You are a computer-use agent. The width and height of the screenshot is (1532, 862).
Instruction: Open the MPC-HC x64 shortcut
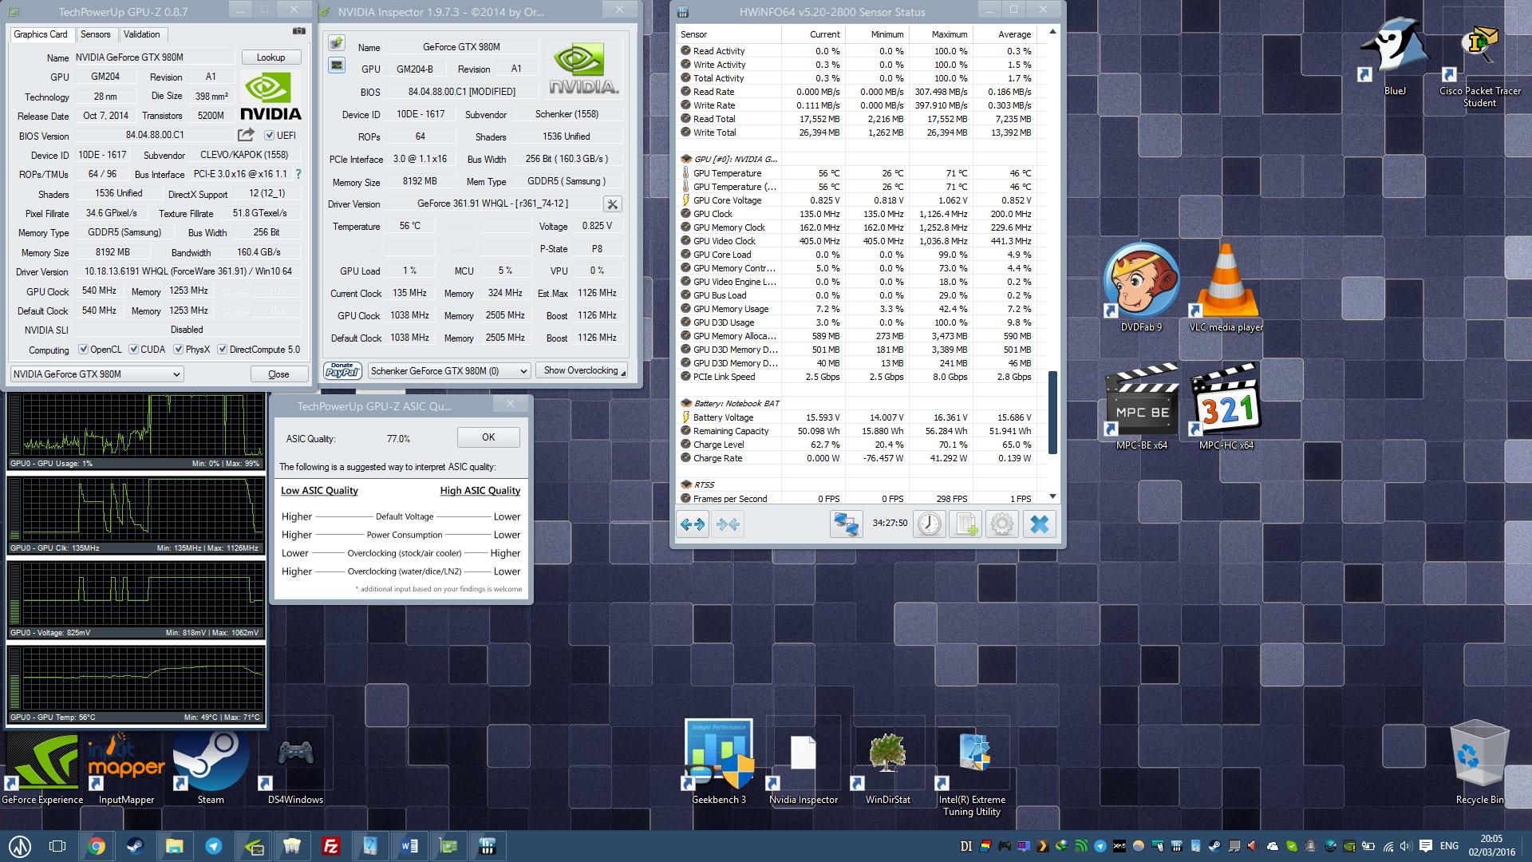tap(1226, 407)
